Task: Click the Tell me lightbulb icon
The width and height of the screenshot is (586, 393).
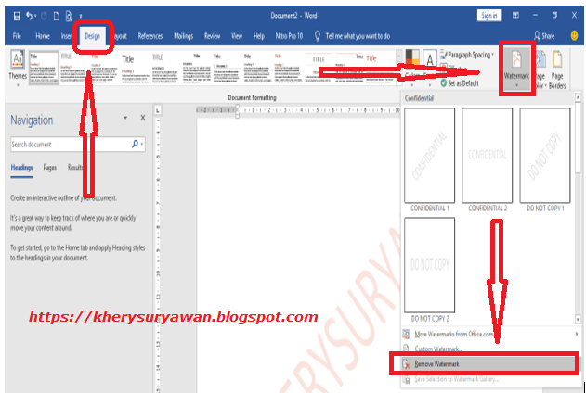Action: 318,36
